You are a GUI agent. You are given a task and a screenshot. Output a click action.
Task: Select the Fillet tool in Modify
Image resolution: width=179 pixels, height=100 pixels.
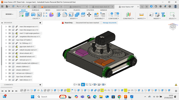click(65, 15)
